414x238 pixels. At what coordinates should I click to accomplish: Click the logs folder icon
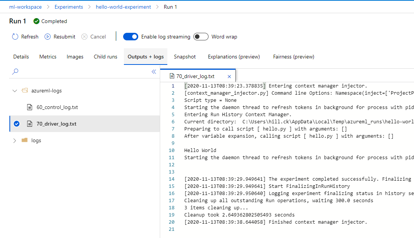pos(25,140)
